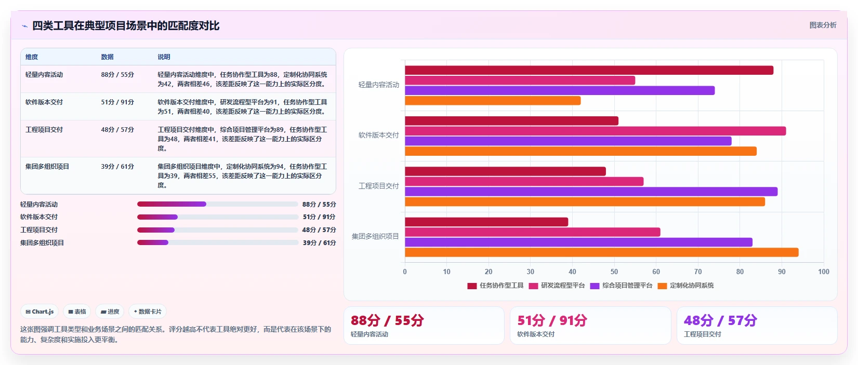
Task: Toggle the 研发流程型平台 legend swatch
Action: coord(533,286)
